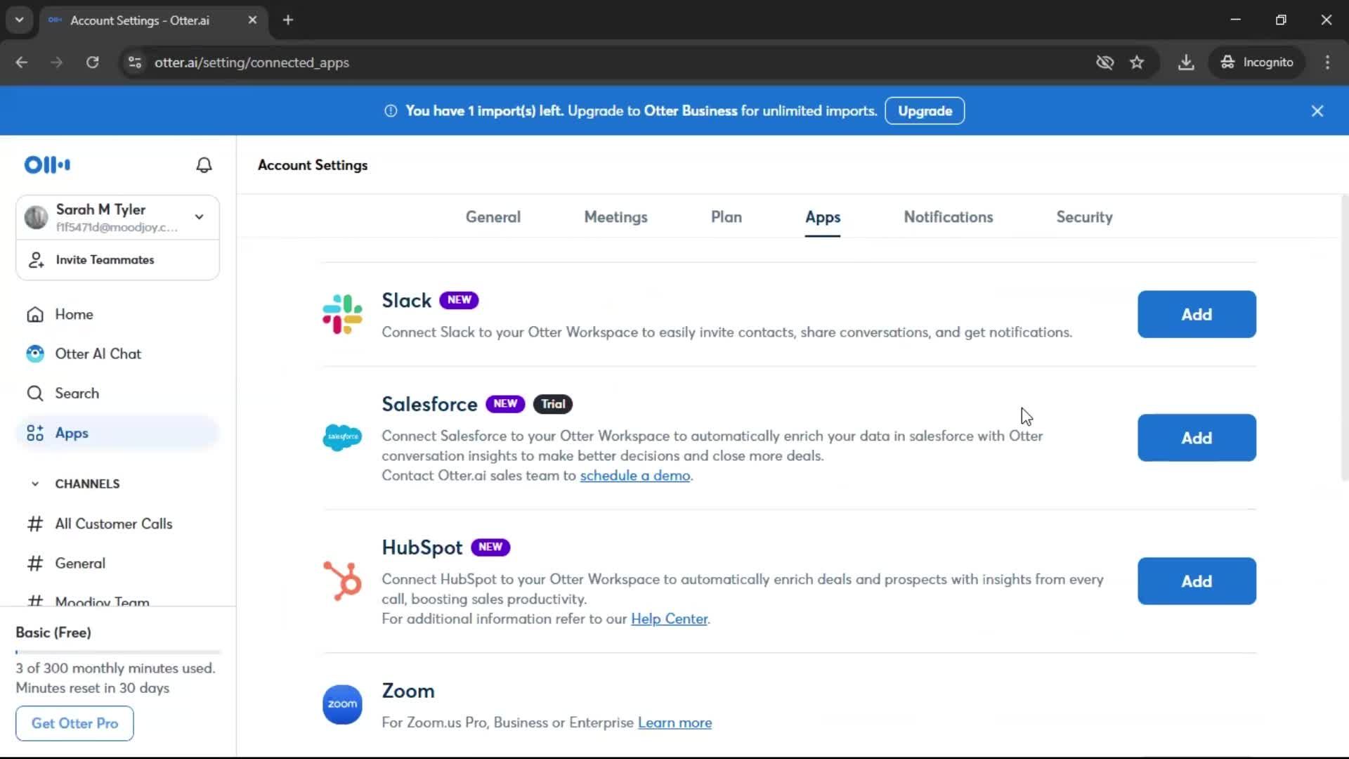Image resolution: width=1349 pixels, height=759 pixels.
Task: Select the Apps settings tab
Action: pyautogui.click(x=822, y=217)
